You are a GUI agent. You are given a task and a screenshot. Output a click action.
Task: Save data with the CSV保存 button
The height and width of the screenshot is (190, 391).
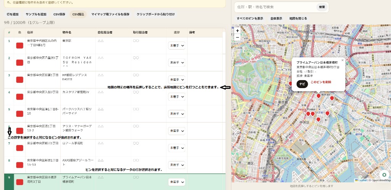tap(59, 14)
